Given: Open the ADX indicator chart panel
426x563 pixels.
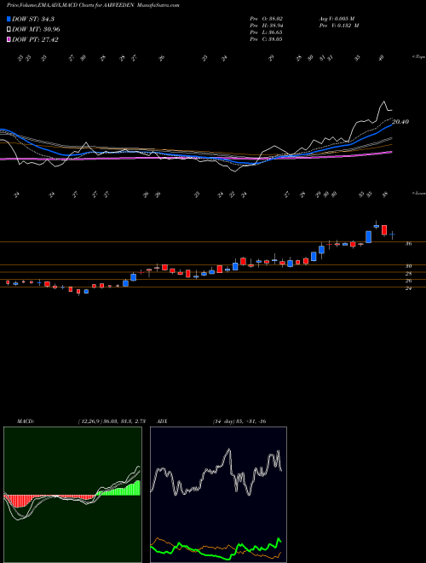Looking at the screenshot, I should (218, 495).
